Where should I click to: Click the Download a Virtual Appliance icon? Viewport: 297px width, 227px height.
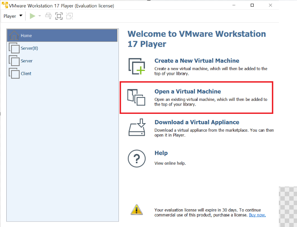tap(137, 127)
